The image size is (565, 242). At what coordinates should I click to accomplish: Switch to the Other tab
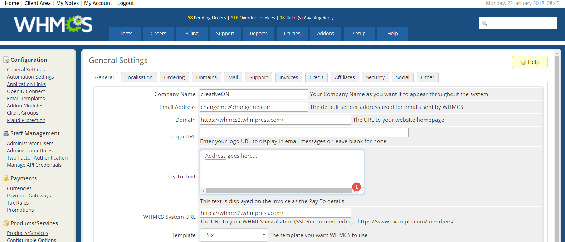click(428, 77)
